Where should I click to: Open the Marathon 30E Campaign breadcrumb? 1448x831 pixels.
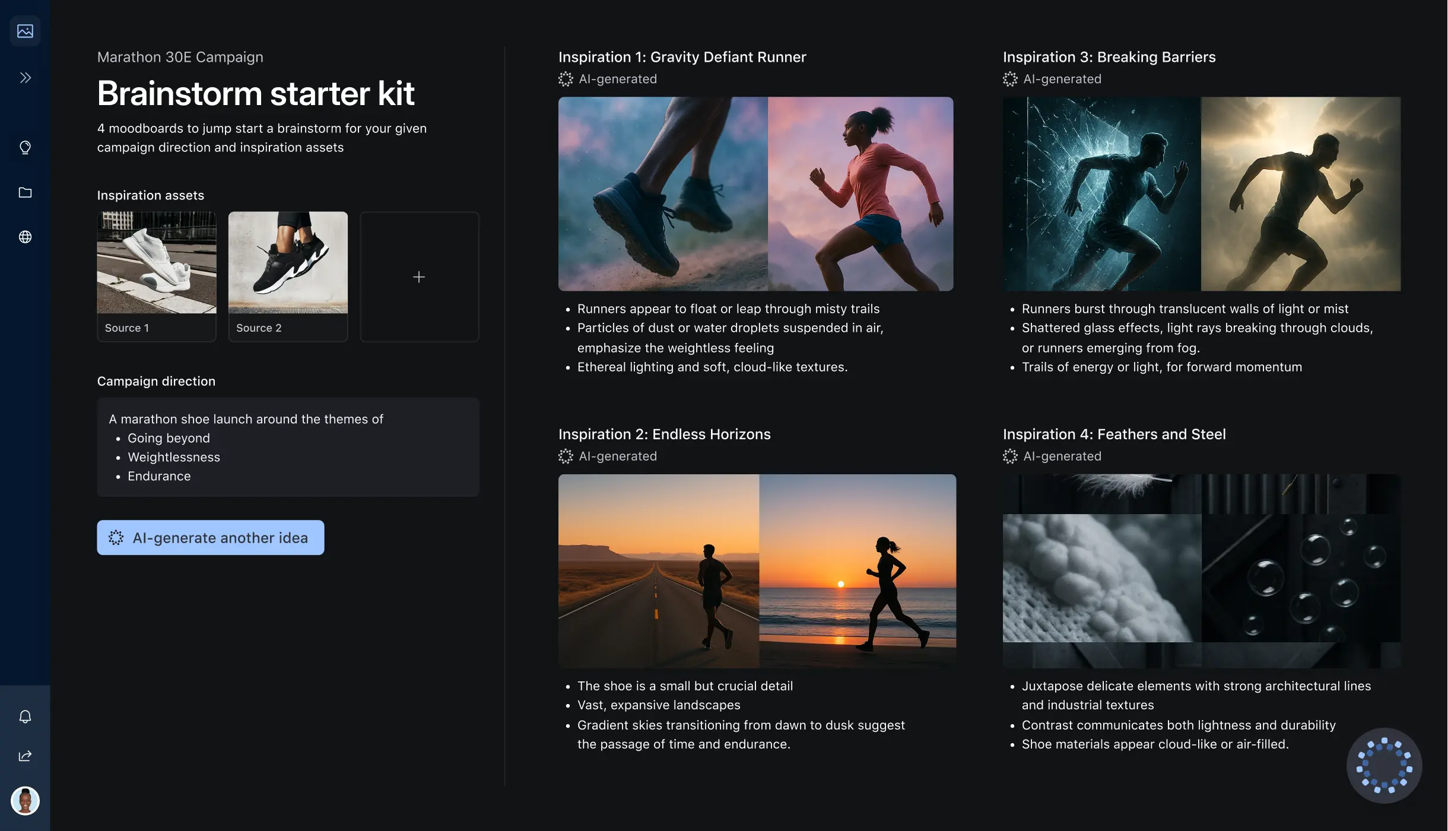click(180, 56)
